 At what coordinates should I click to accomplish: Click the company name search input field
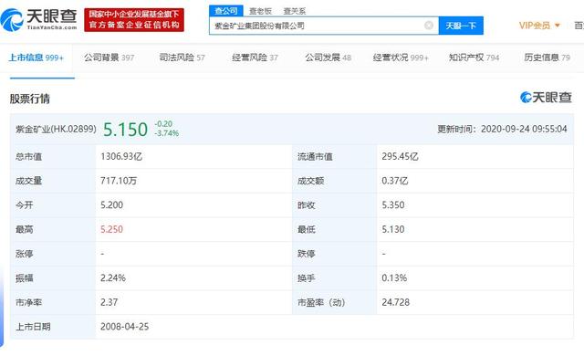tap(324, 26)
